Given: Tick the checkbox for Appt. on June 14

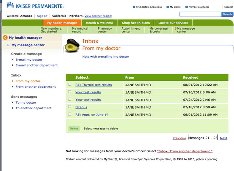Looking at the screenshot, I should (x=70, y=114).
